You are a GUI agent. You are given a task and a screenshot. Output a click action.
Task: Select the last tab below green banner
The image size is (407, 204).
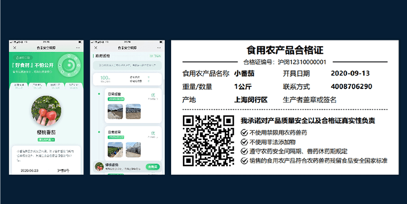click(74, 86)
